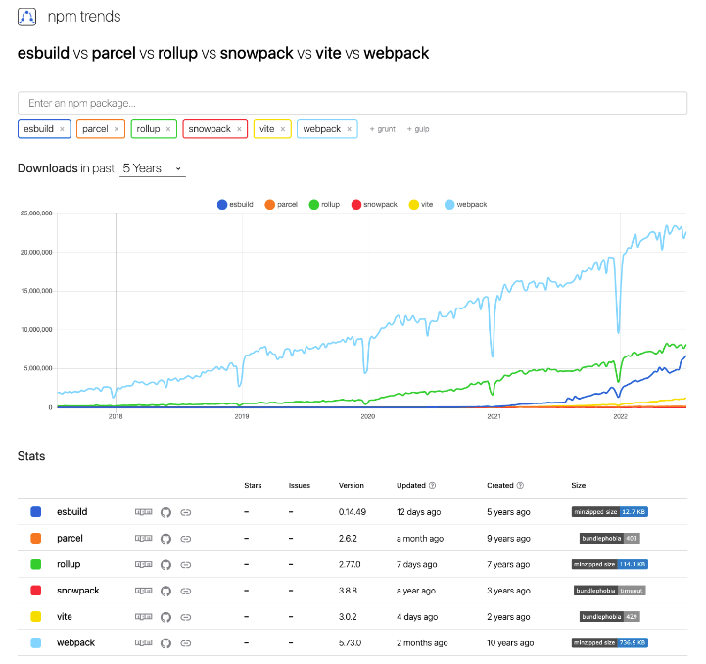Toggle vite series in chart legend
Screen dimensions: 706x664
pyautogui.click(x=420, y=205)
